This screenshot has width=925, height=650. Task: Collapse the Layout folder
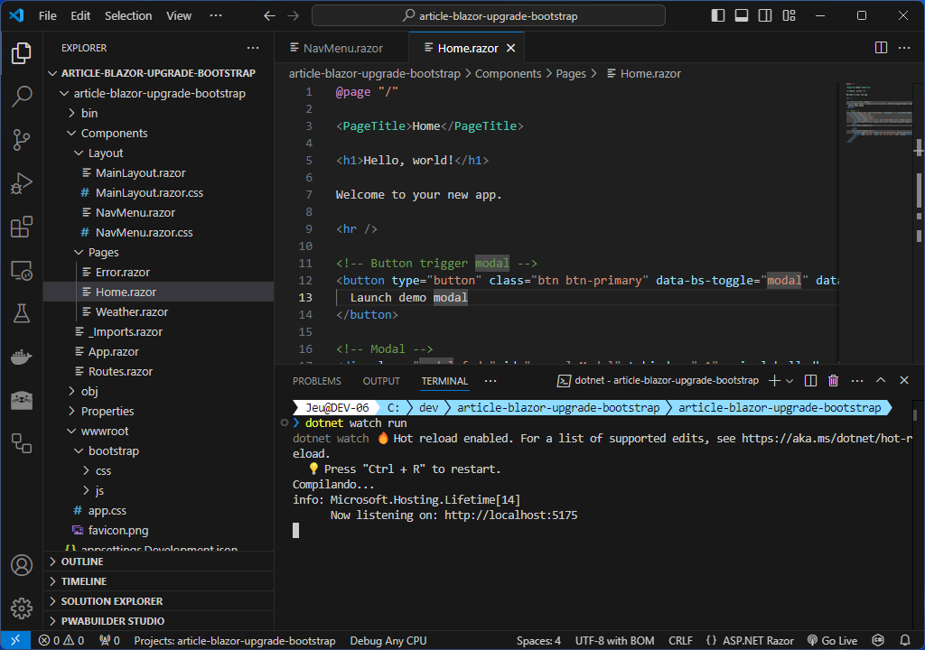(158, 153)
